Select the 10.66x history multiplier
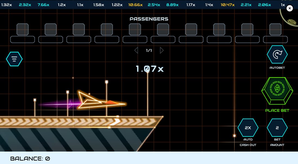298x164 pixels. point(135,5)
